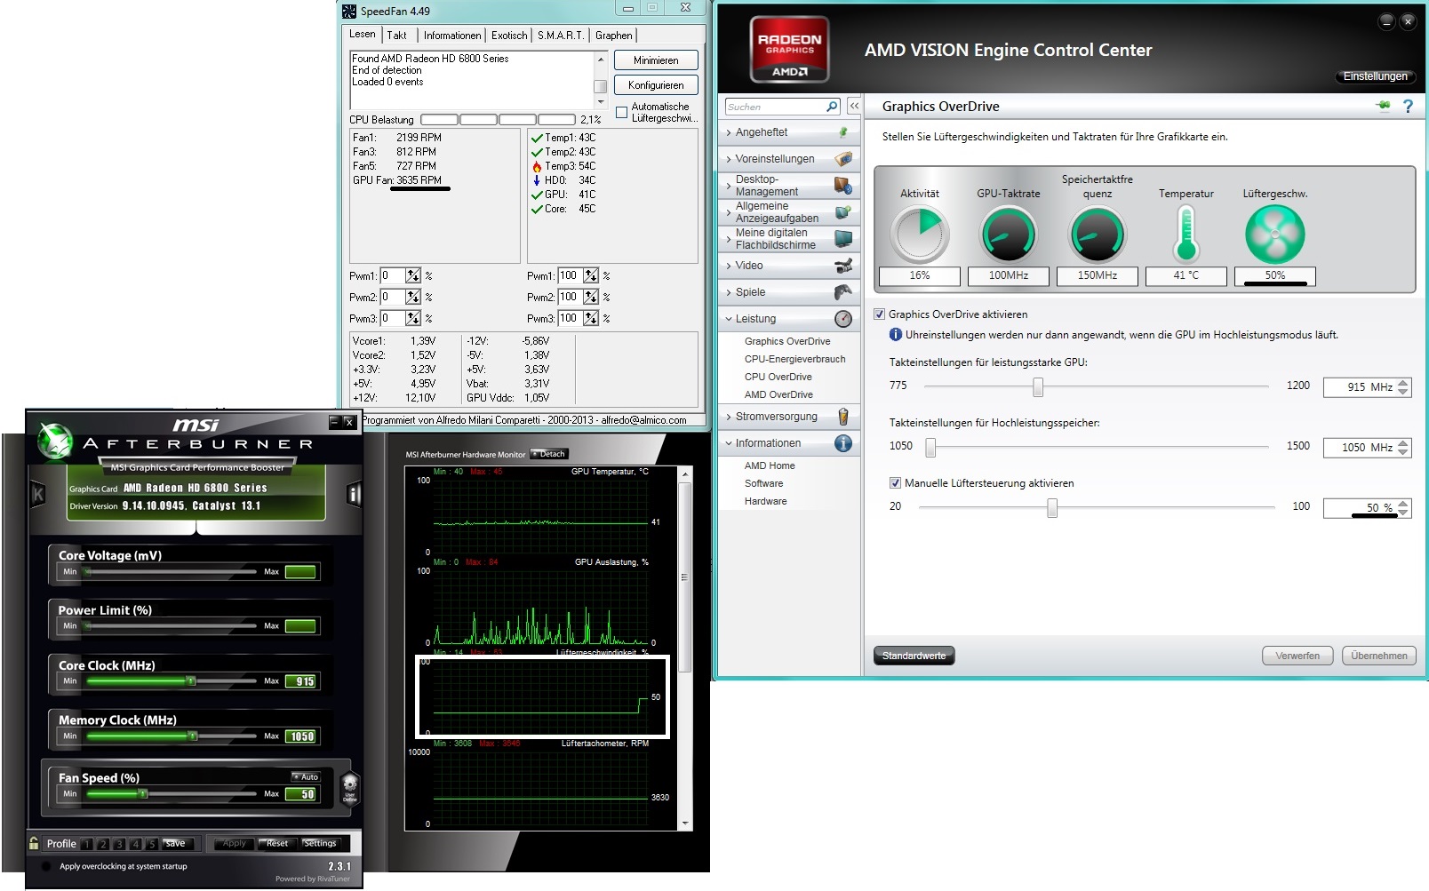Screen dimensions: 1429x891
Task: Click the Informationen info icon in the sidebar
Action: point(843,443)
